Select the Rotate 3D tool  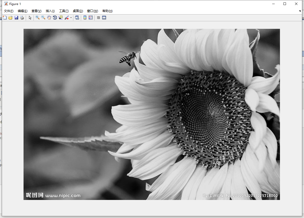coord(55,18)
